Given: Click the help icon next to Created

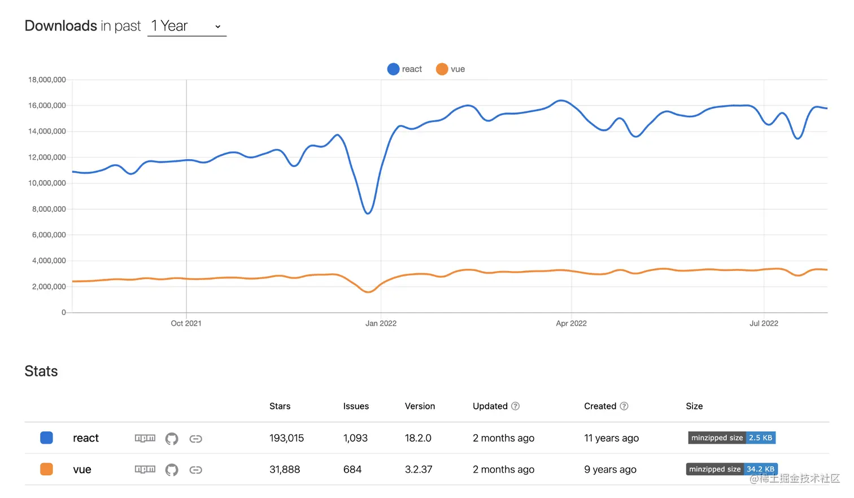Looking at the screenshot, I should [624, 406].
